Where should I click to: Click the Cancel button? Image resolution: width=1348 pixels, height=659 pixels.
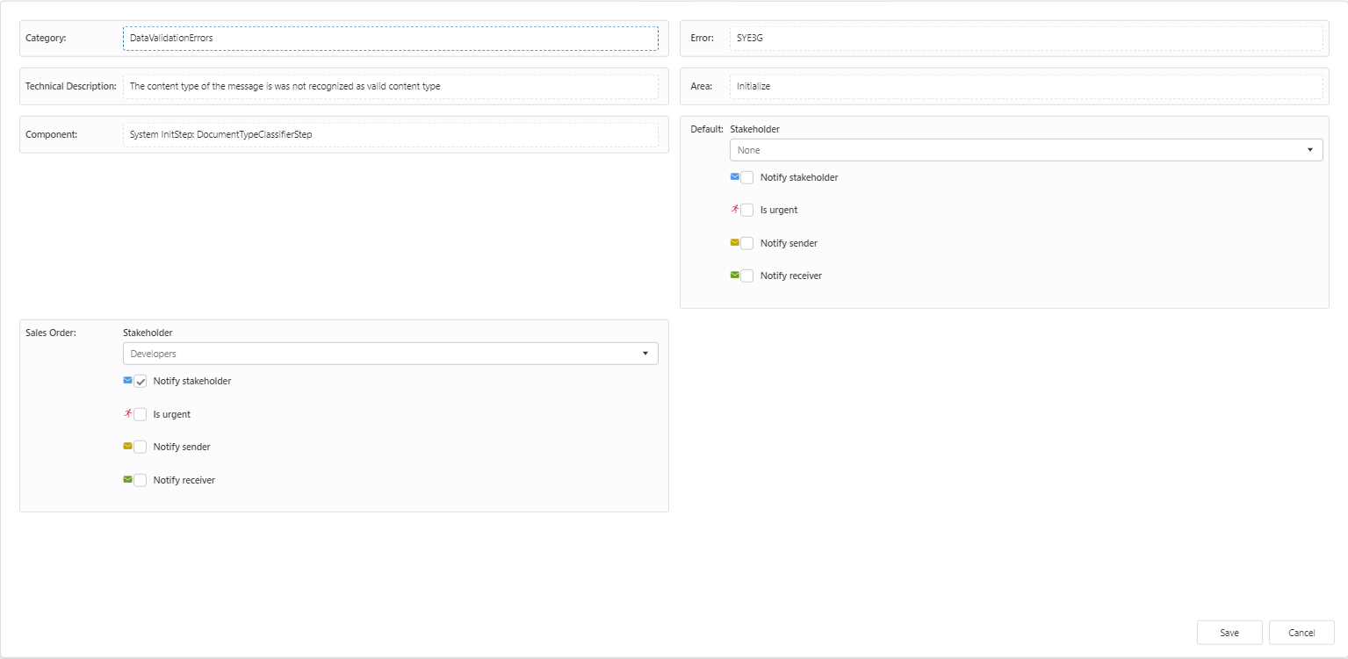coord(1301,632)
